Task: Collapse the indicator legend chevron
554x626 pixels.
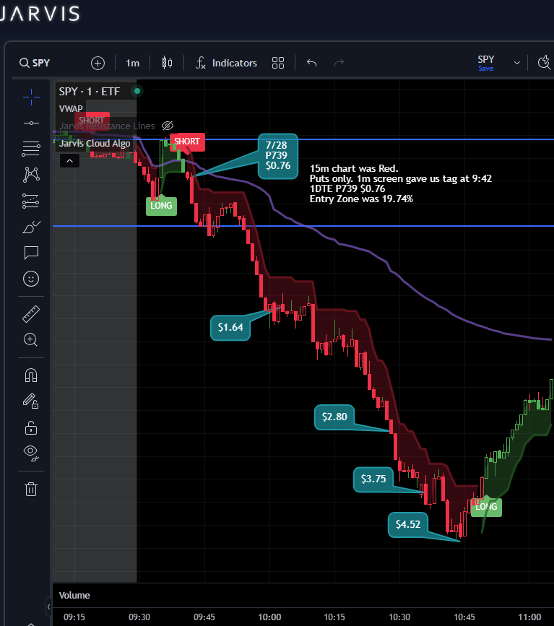Action: pos(69,161)
